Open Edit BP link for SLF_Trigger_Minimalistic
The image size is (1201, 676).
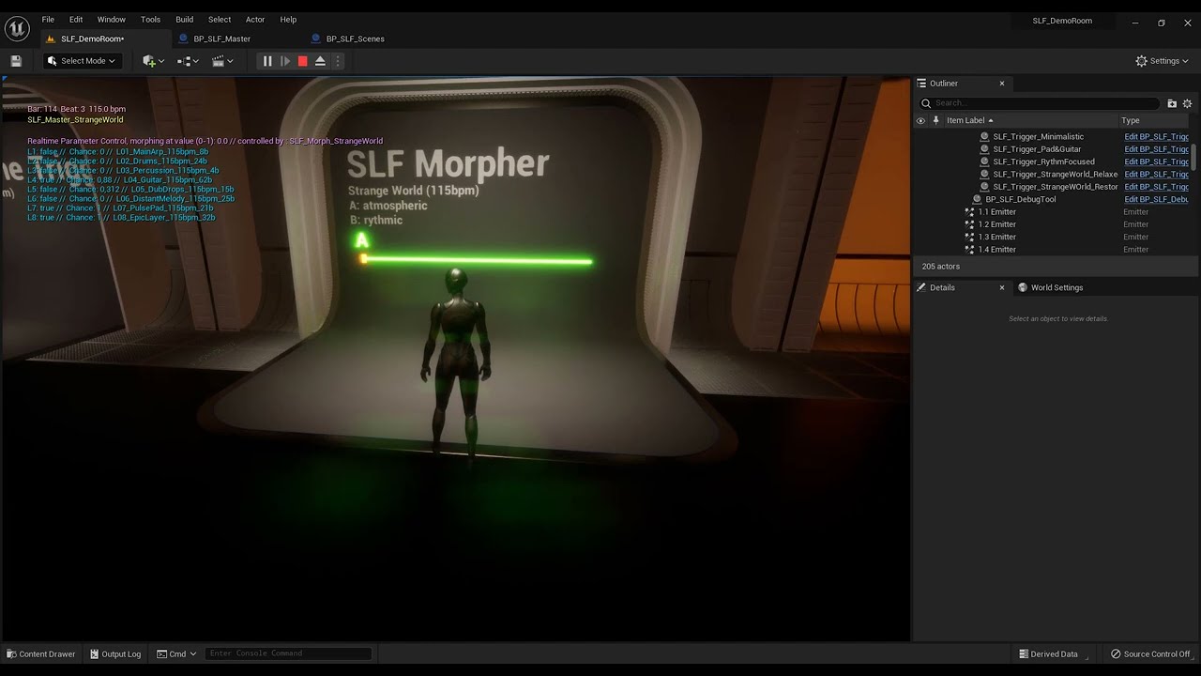[1156, 137]
